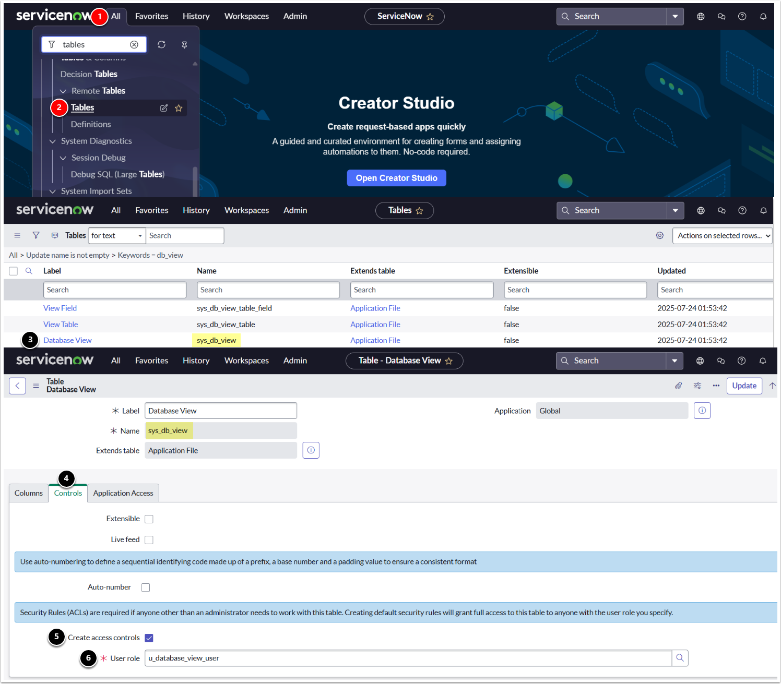
Task: Click the column search magnifier beside the Label header
Action: 29,271
